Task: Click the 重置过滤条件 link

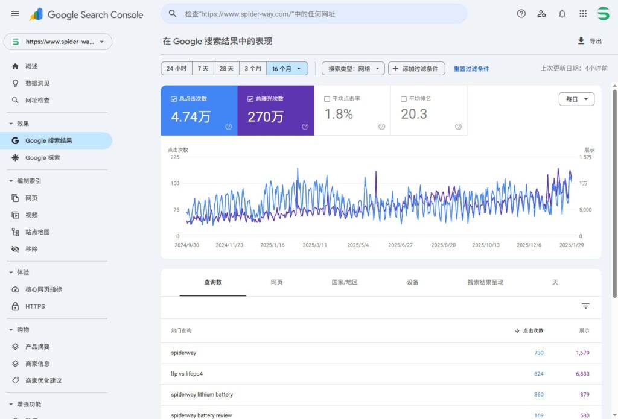Action: tap(471, 69)
